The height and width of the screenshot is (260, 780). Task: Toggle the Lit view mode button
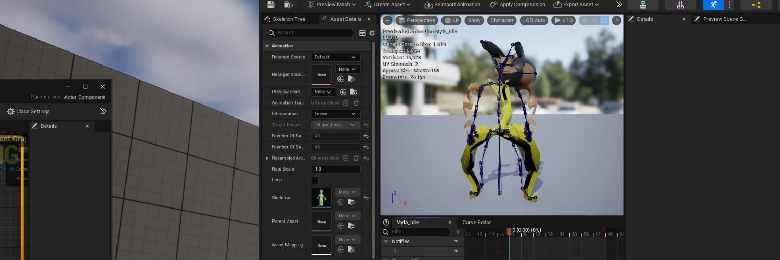(x=451, y=20)
